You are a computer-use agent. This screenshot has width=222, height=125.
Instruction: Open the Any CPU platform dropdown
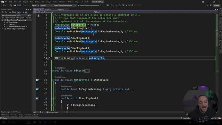46,6
